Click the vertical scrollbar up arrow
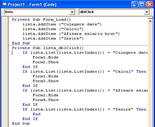 point(150,21)
